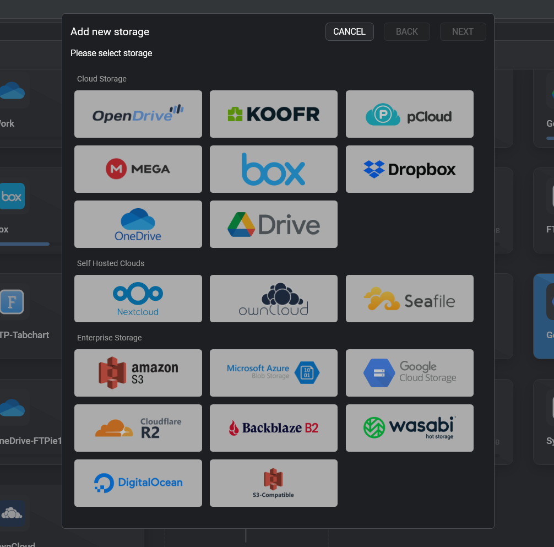Open the OneDrive-FTPie1 icon in background
Viewport: 554px width, 547px height.
(12, 408)
